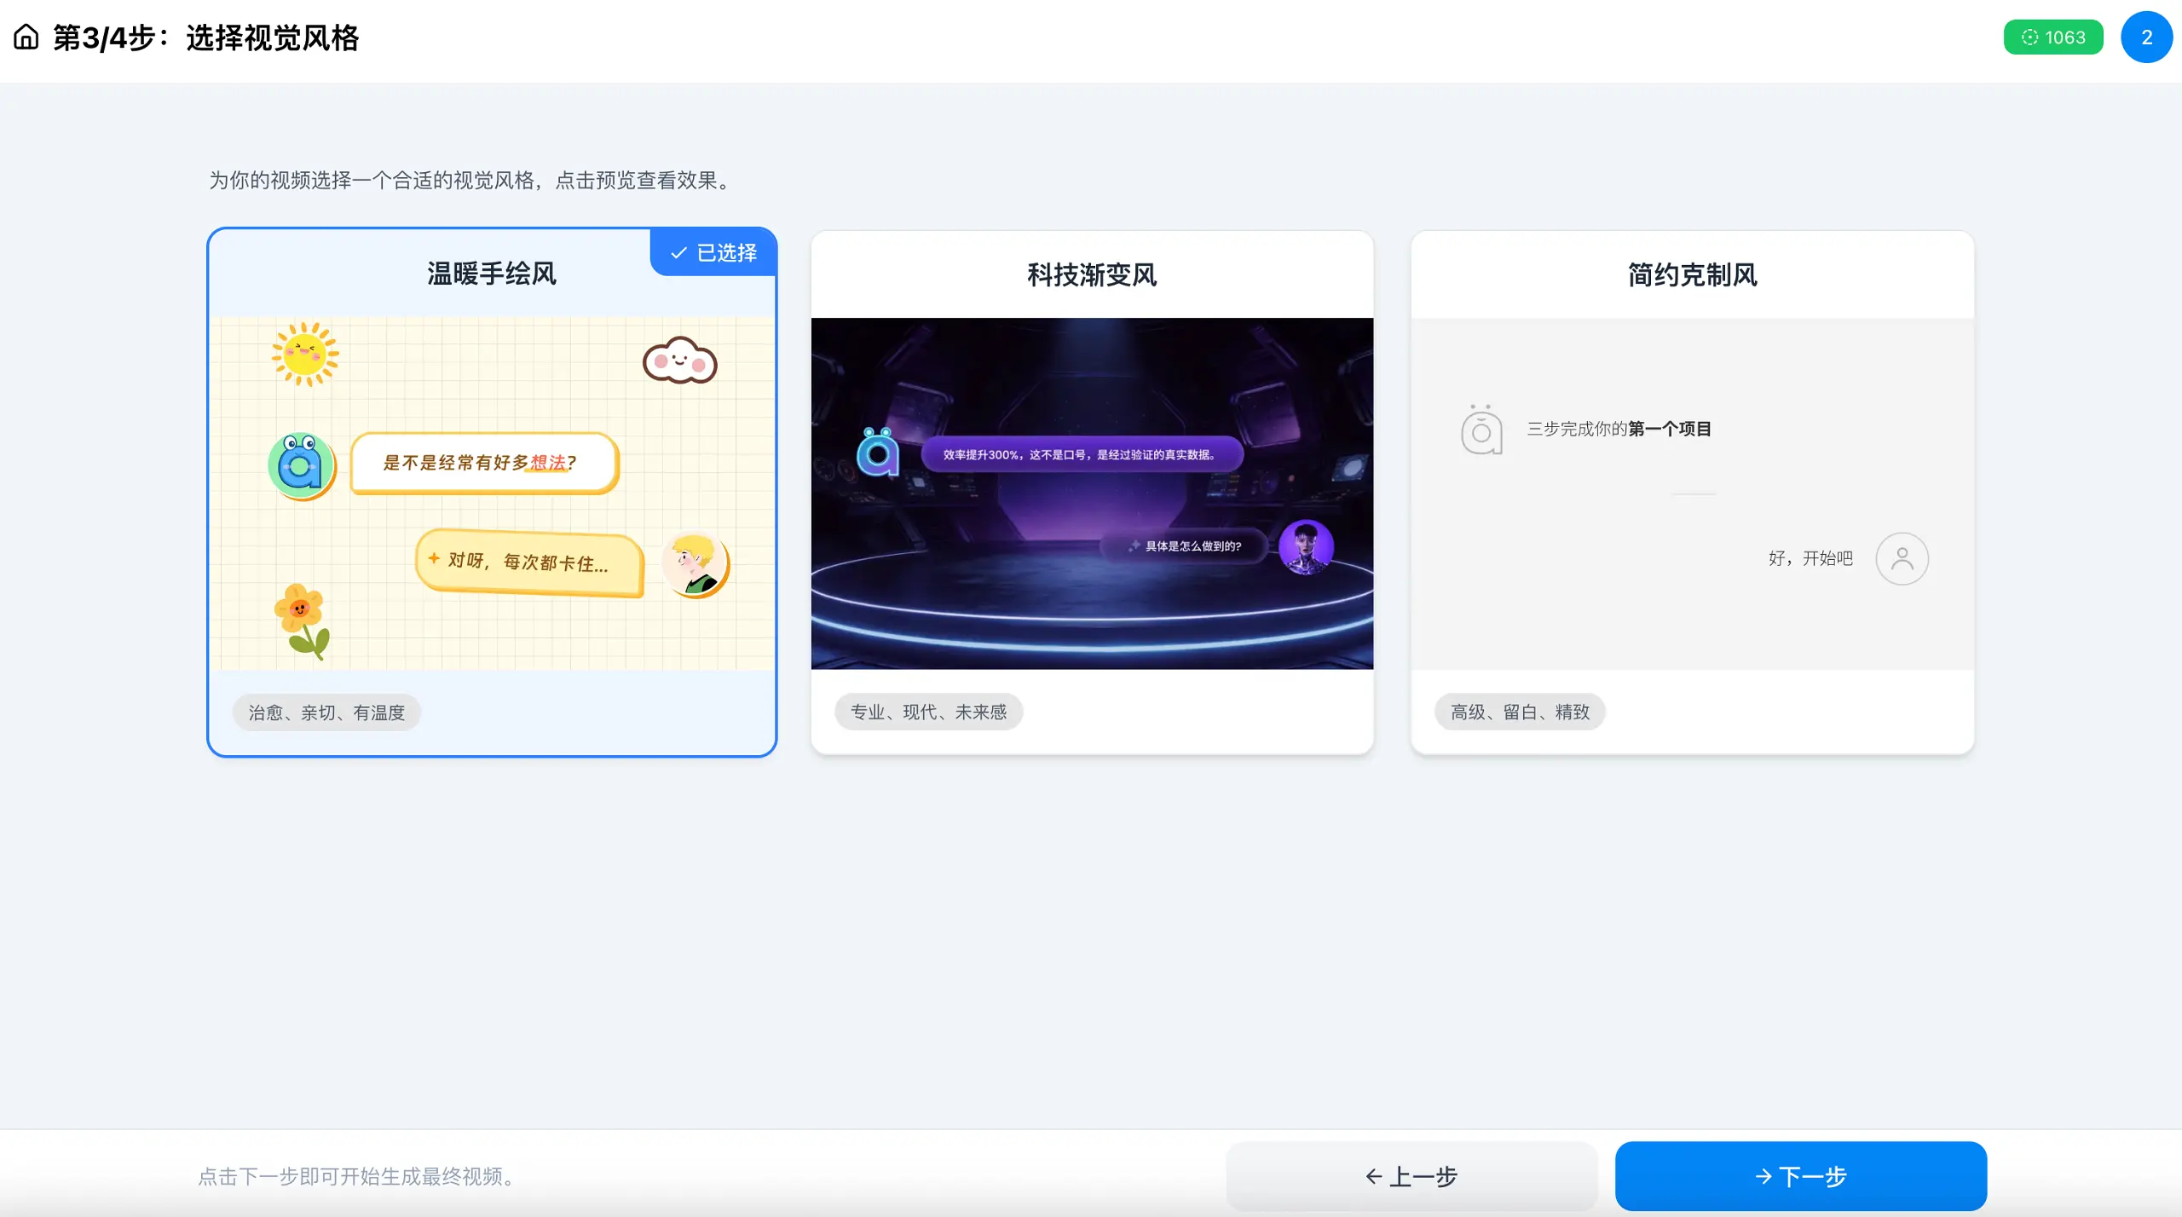Click the purple sci-fi character avatar
The image size is (2182, 1217).
tap(1306, 547)
